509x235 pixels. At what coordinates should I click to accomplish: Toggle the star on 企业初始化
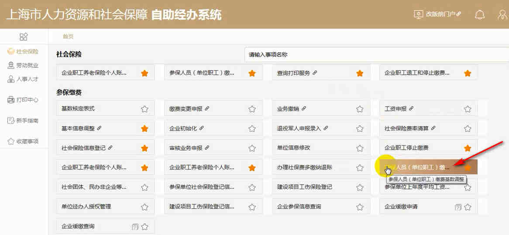[252, 129]
